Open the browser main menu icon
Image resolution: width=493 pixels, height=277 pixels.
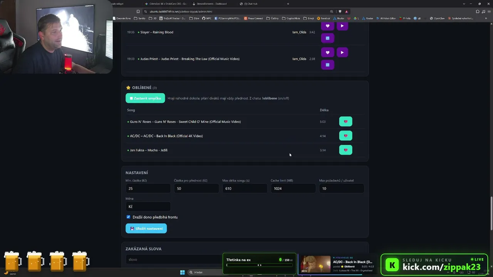(489, 12)
